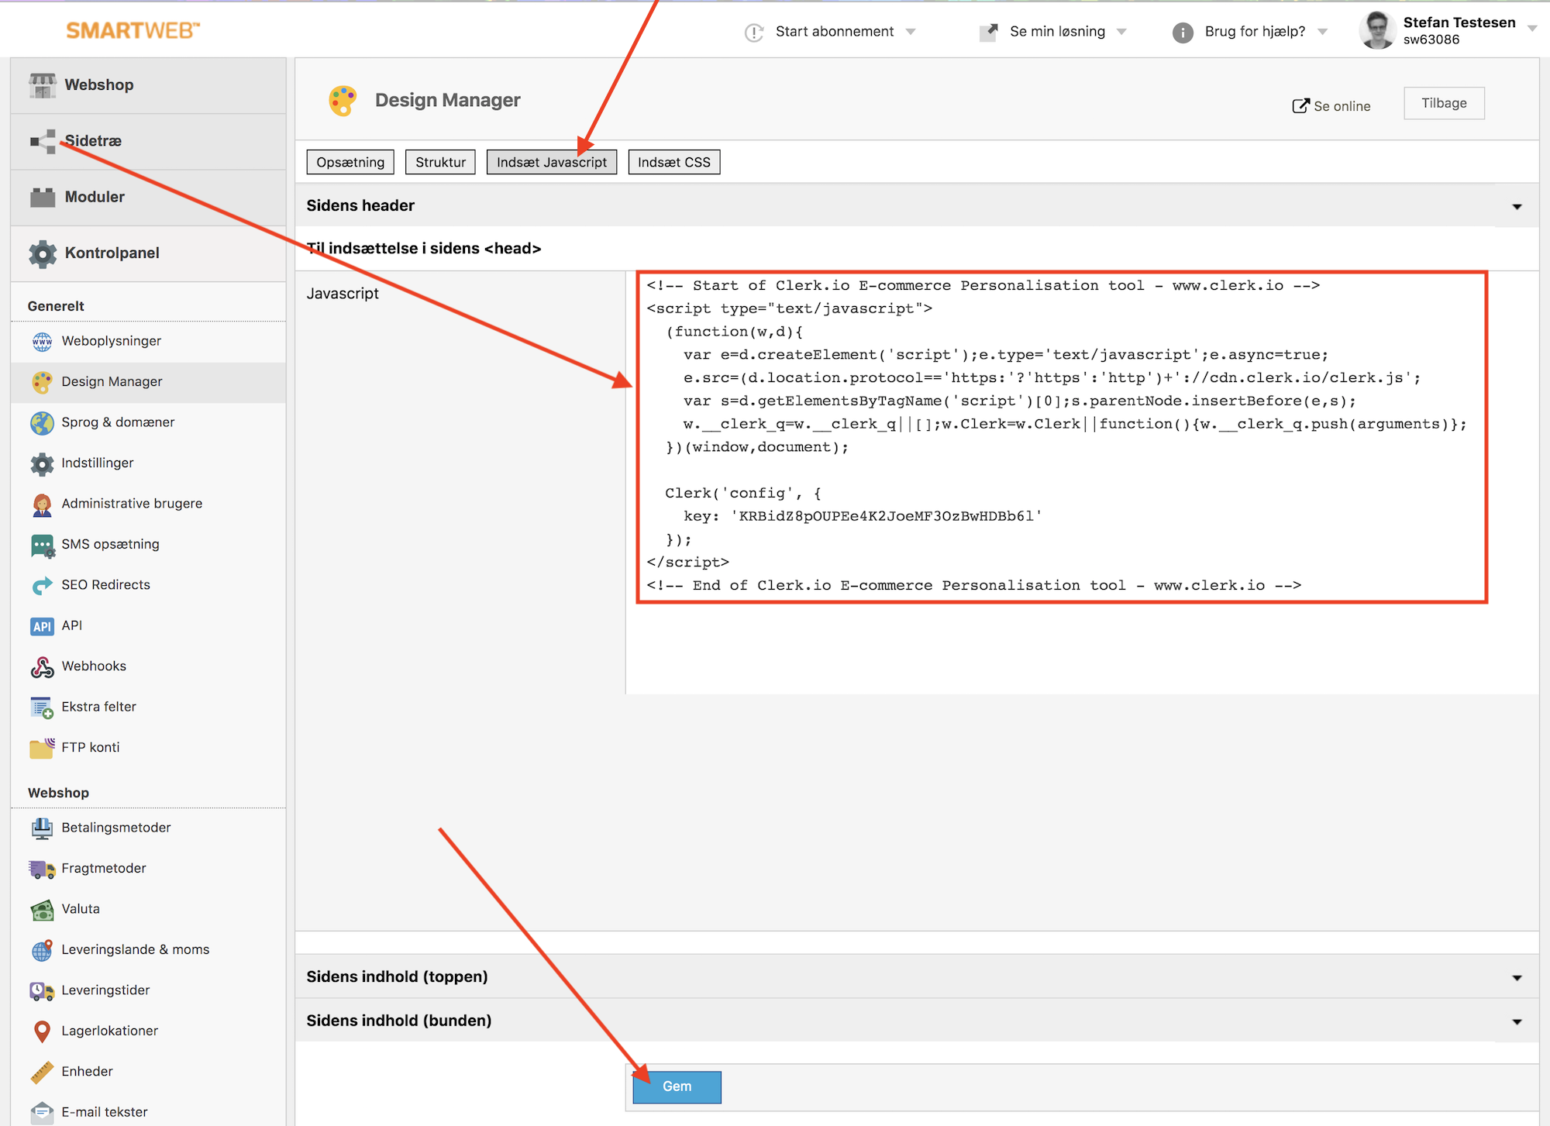Open Sprog & domæner globe icon
The height and width of the screenshot is (1126, 1550).
(x=43, y=422)
